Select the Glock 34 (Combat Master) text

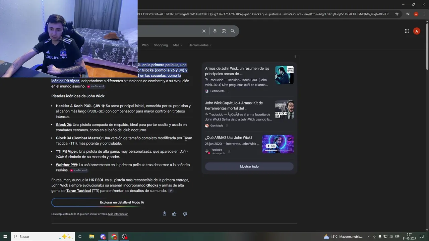[79, 138]
